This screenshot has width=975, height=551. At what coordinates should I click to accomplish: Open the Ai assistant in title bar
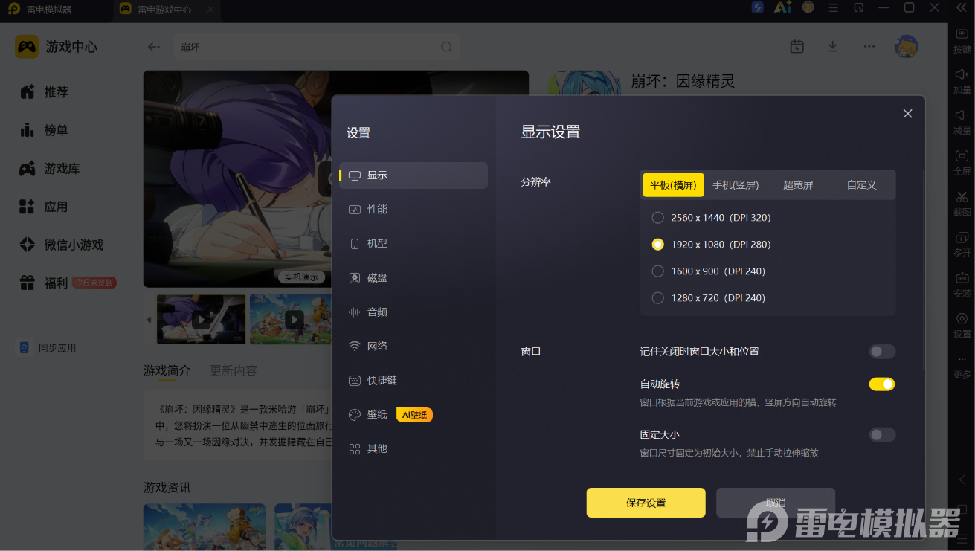782,7
